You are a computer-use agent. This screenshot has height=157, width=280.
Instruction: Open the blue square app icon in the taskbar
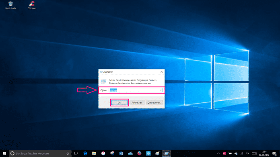pyautogui.click(x=148, y=153)
